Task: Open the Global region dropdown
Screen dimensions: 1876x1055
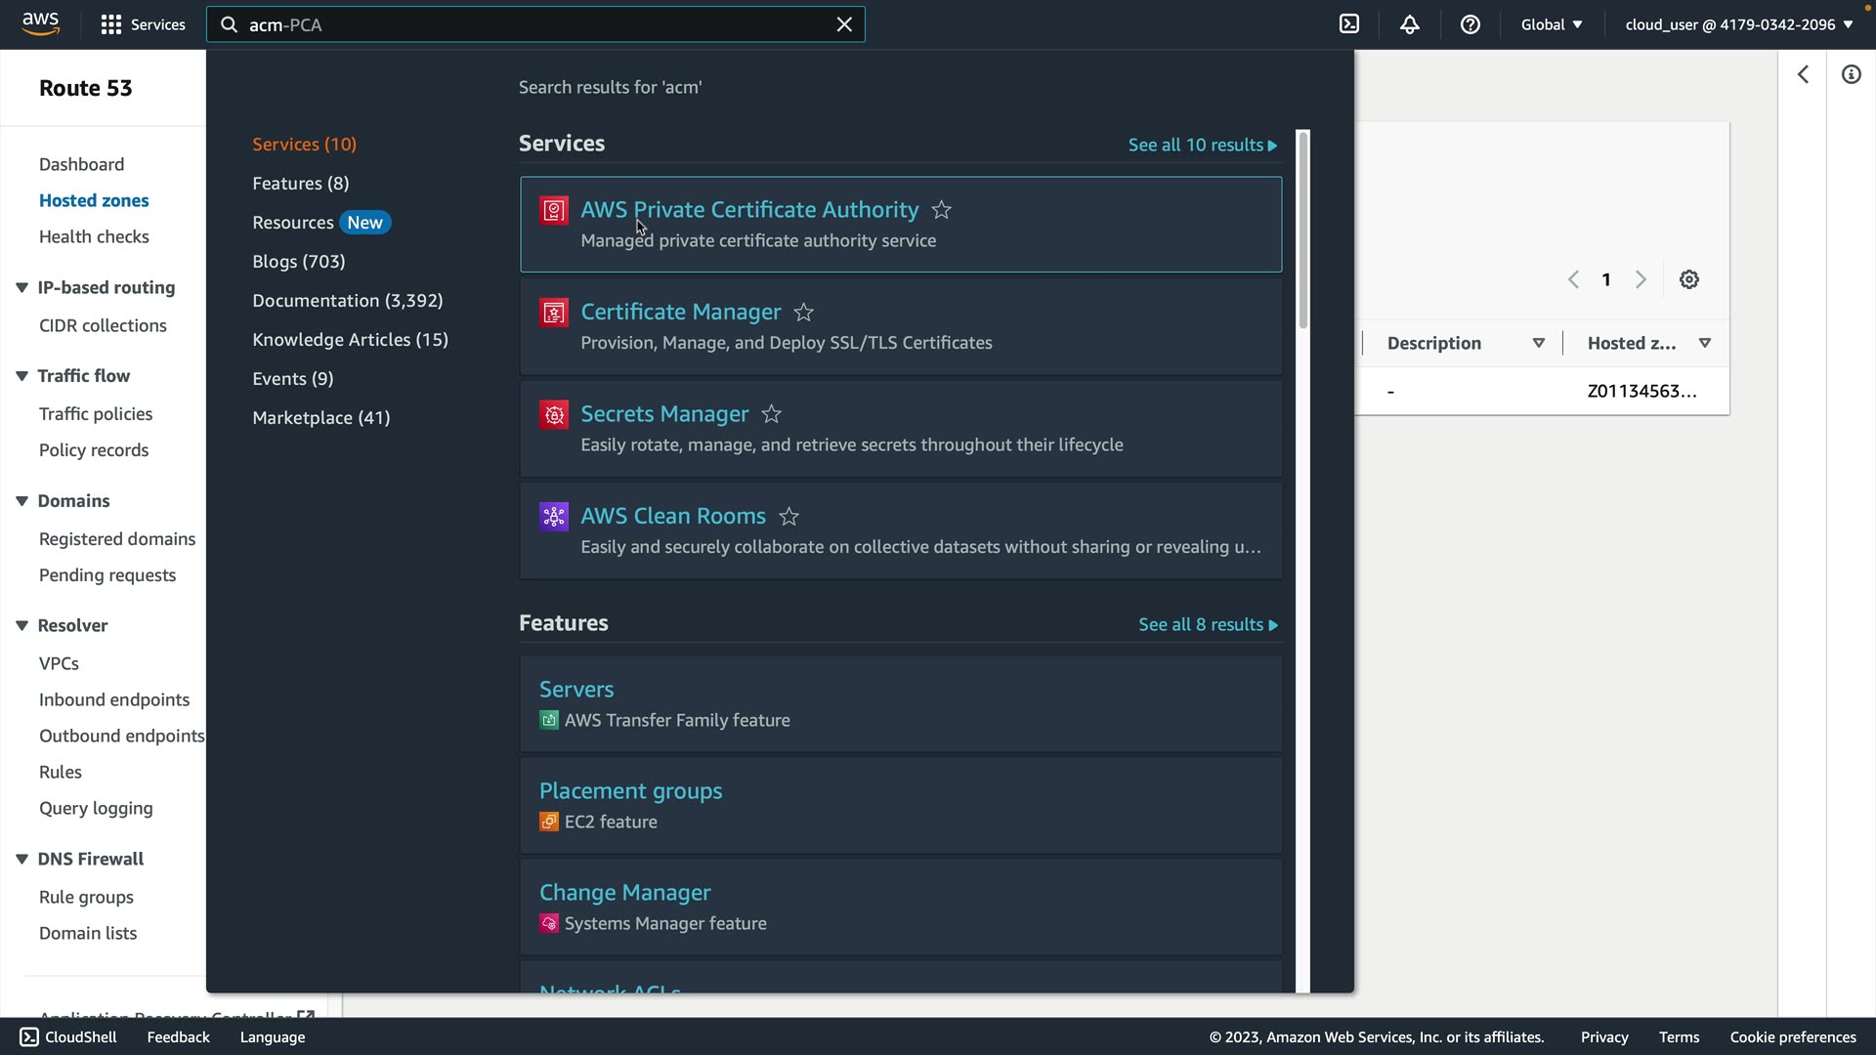Action: (x=1551, y=24)
